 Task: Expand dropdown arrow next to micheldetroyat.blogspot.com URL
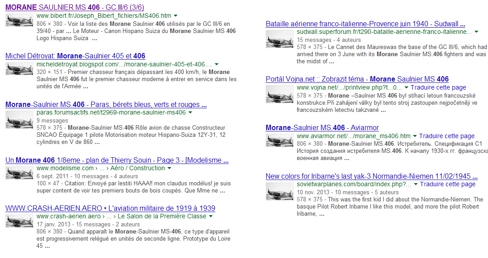pyautogui.click(x=217, y=64)
